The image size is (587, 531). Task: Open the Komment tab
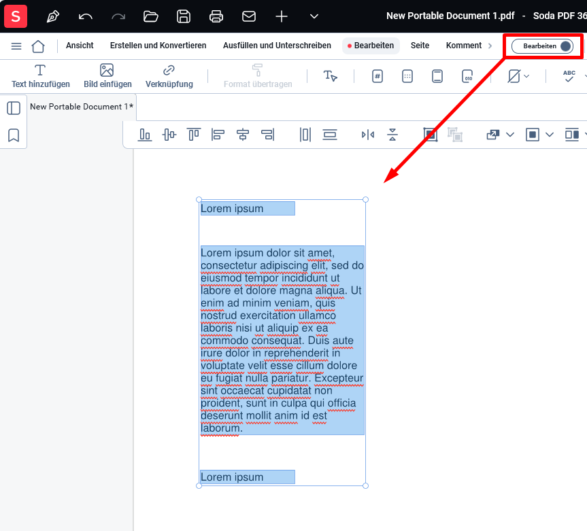464,46
